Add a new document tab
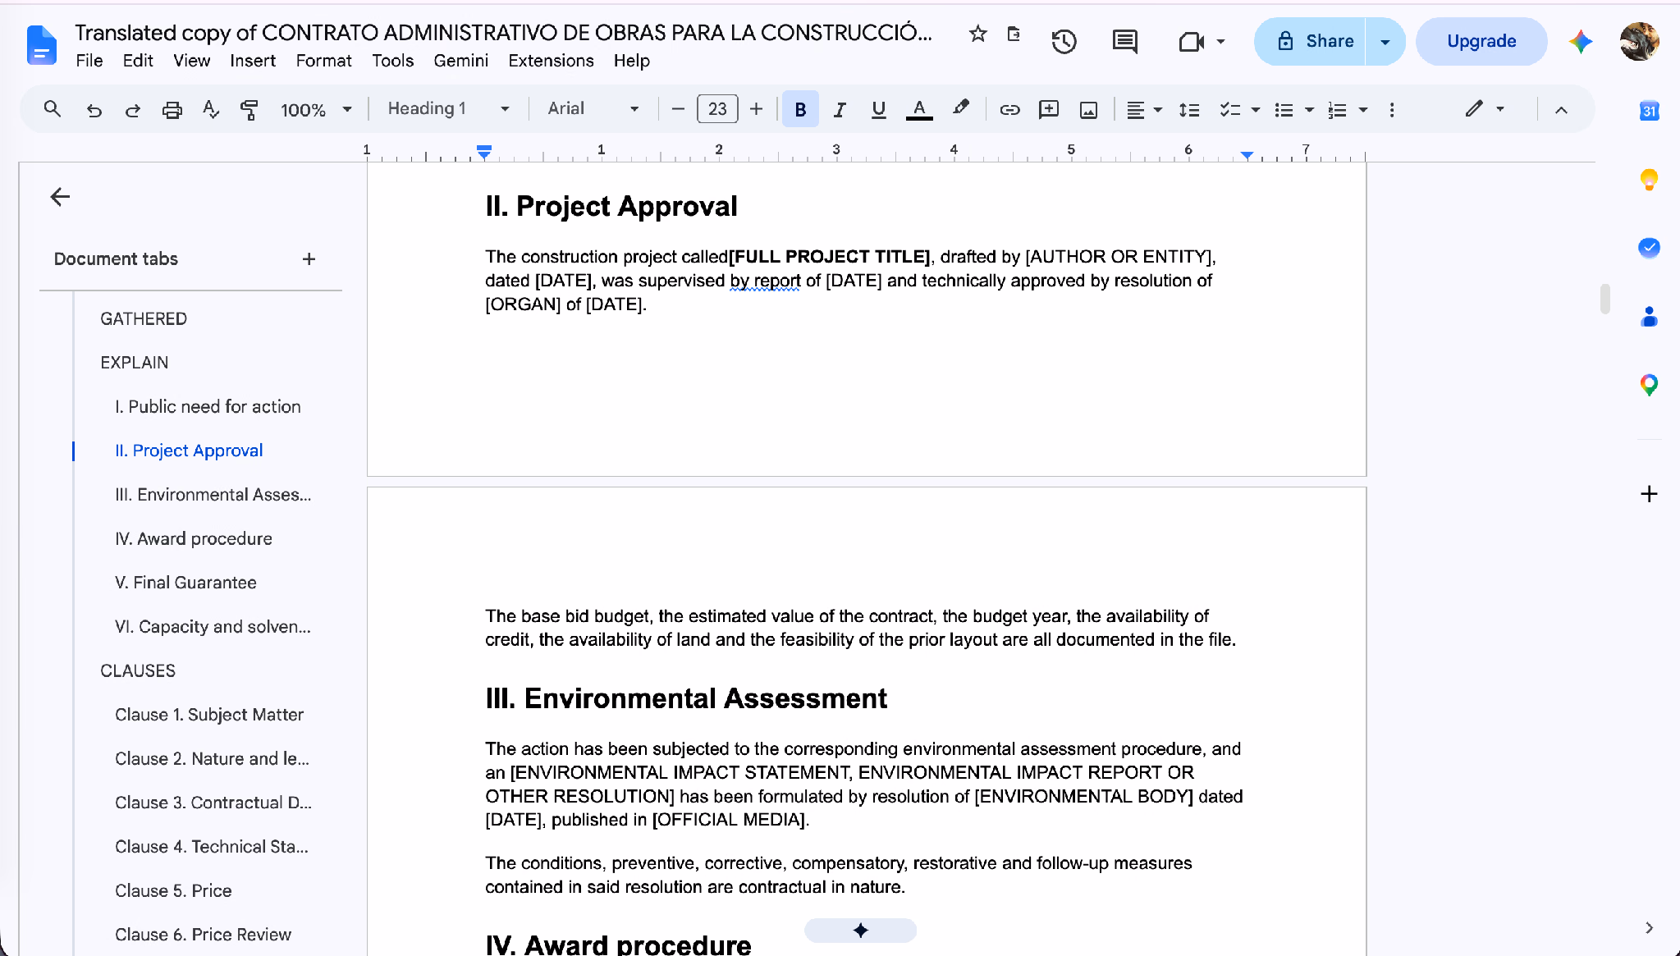 [309, 259]
